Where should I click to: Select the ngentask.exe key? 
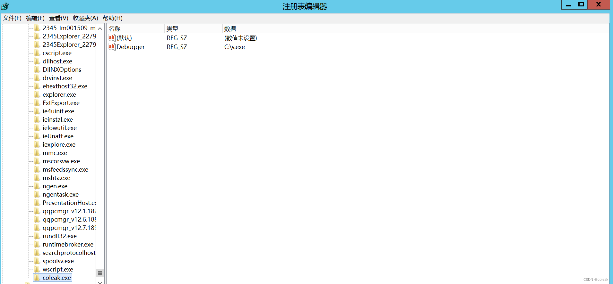61,194
